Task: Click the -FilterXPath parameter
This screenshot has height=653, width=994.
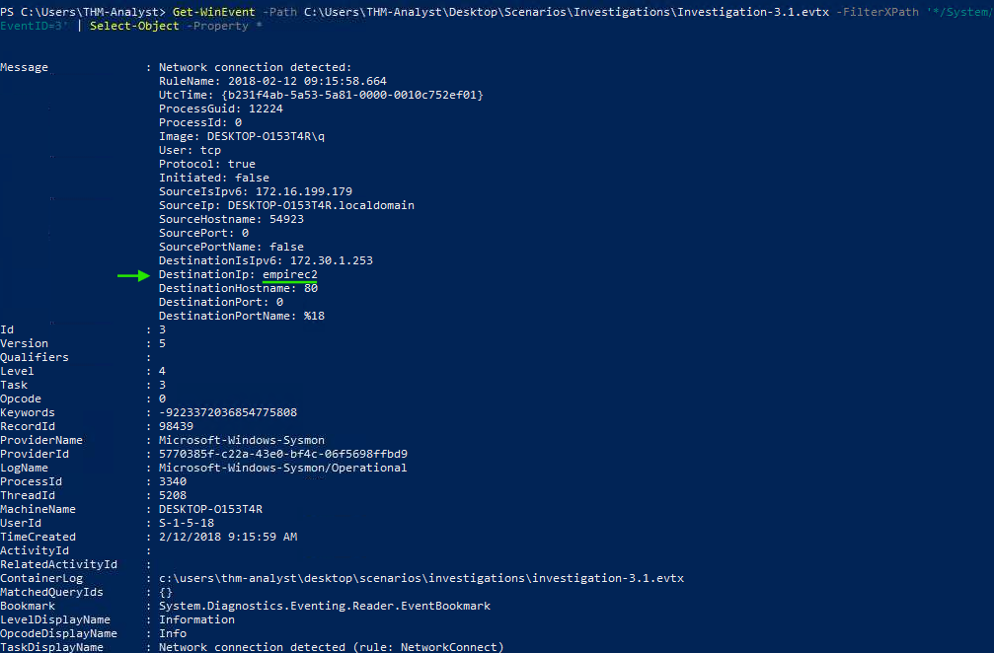Action: [x=877, y=12]
